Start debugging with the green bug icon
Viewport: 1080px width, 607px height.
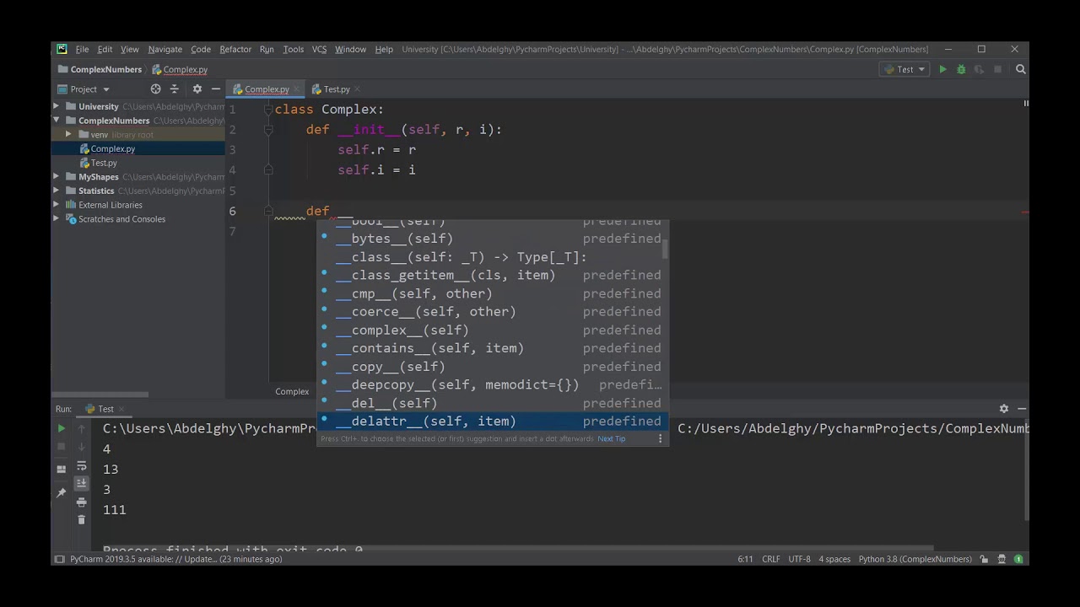961,69
